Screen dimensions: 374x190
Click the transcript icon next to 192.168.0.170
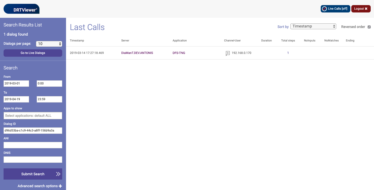click(x=228, y=53)
